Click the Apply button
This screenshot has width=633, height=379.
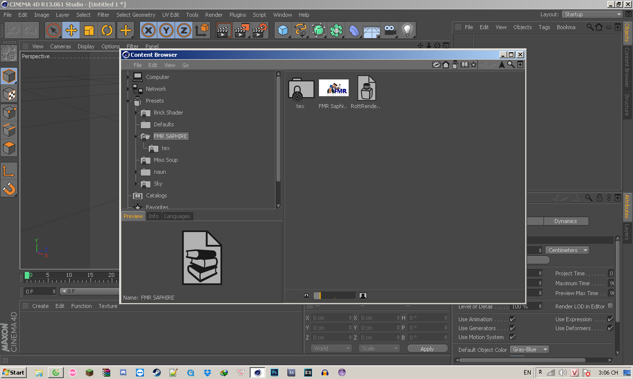tap(427, 348)
